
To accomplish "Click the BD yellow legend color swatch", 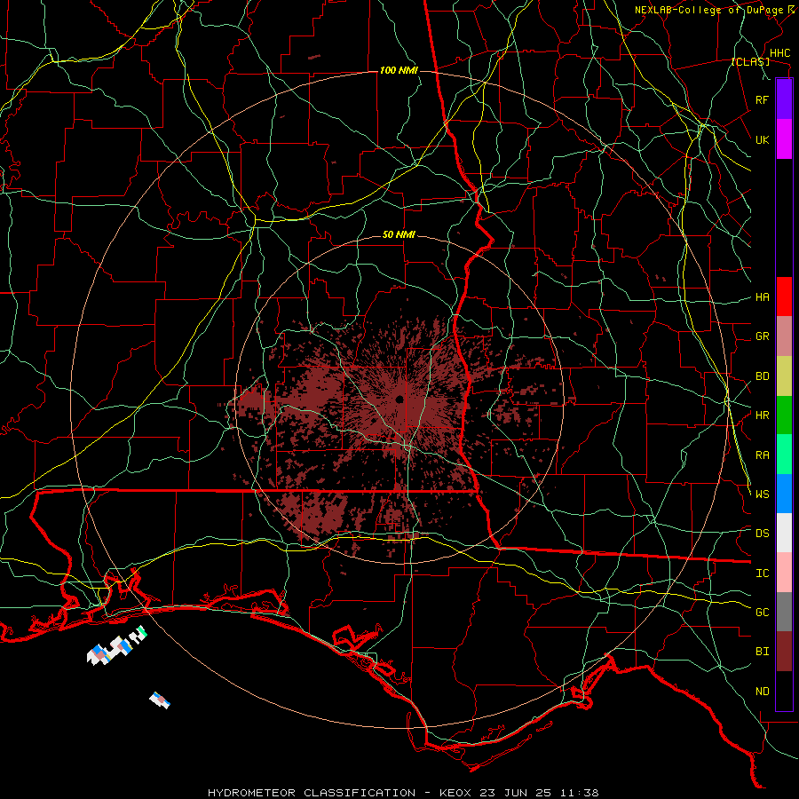I will [784, 376].
